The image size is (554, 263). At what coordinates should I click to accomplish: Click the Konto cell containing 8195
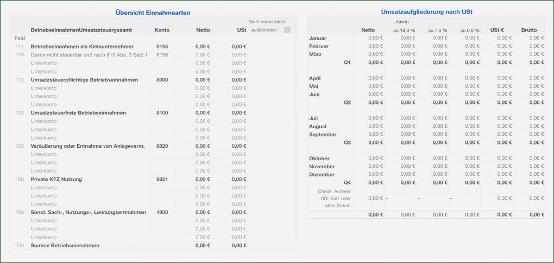coord(162,47)
